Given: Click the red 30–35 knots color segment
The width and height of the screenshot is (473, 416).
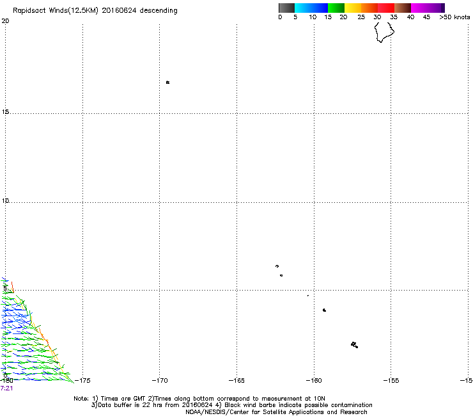Looking at the screenshot, I should (x=386, y=8).
